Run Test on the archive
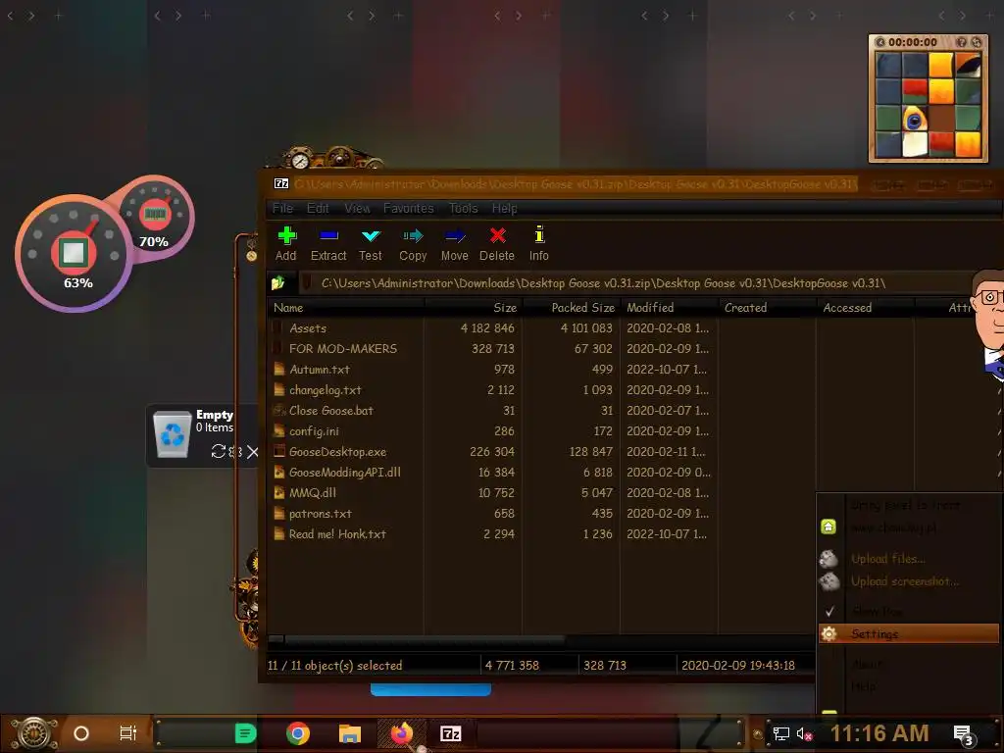The image size is (1004, 753). [370, 243]
